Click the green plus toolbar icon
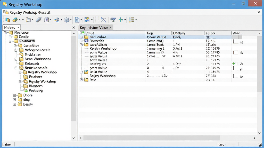Screen dimensions: 264x148 121,20
